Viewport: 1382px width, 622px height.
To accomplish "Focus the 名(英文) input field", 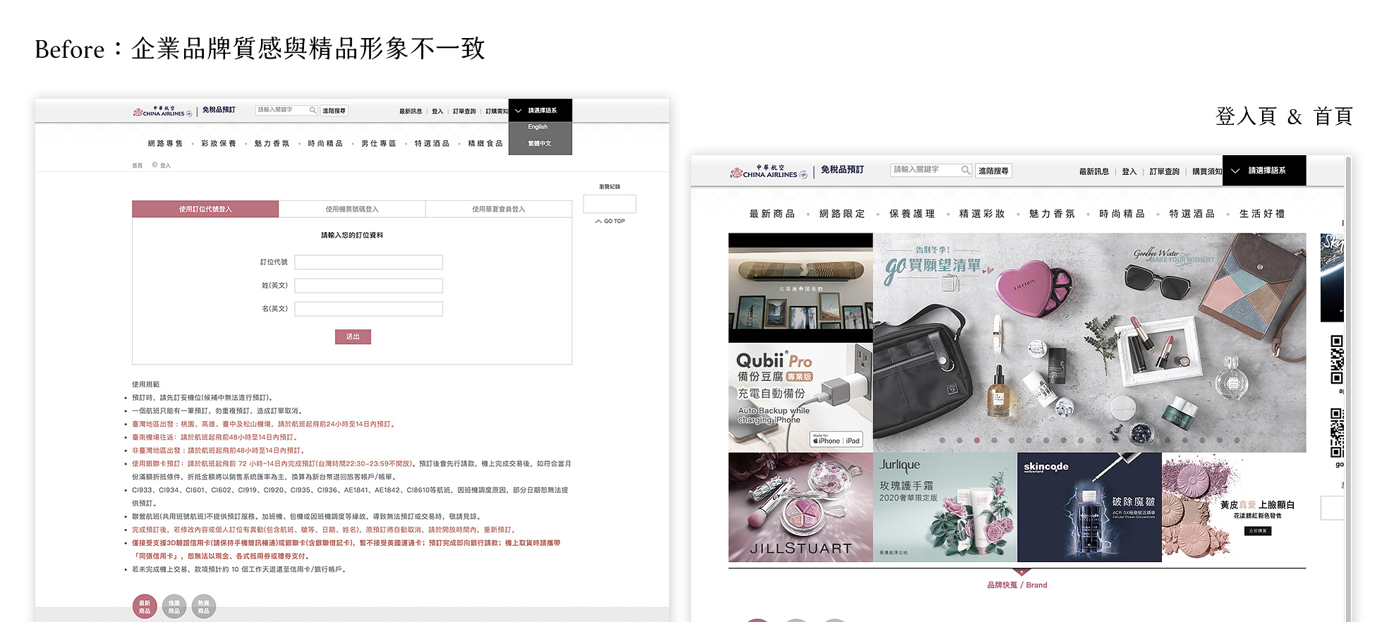I will [x=368, y=309].
